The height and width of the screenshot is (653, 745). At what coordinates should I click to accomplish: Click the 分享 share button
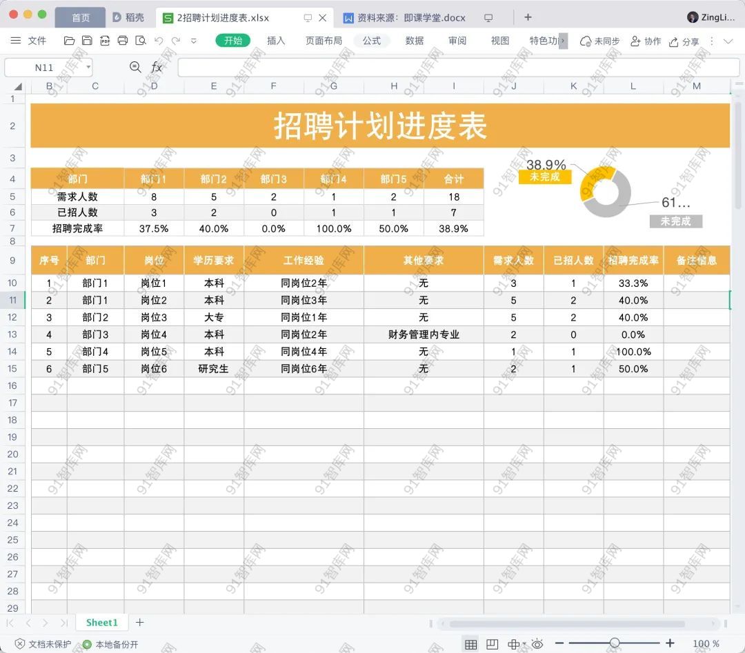click(x=684, y=41)
